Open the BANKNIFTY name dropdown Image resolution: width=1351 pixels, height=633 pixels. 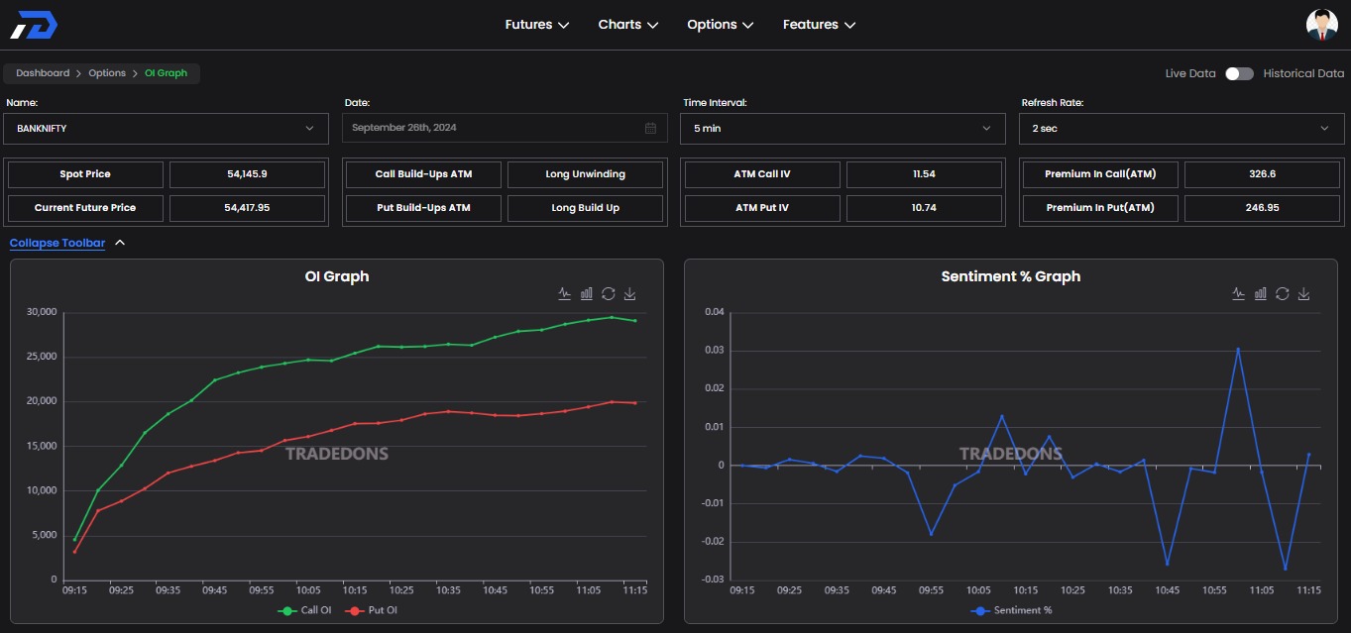coord(166,128)
